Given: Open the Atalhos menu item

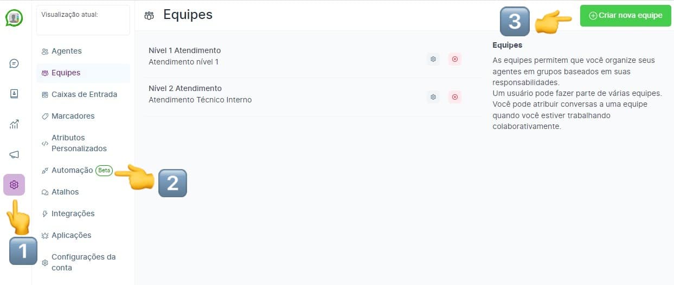Looking at the screenshot, I should point(65,192).
